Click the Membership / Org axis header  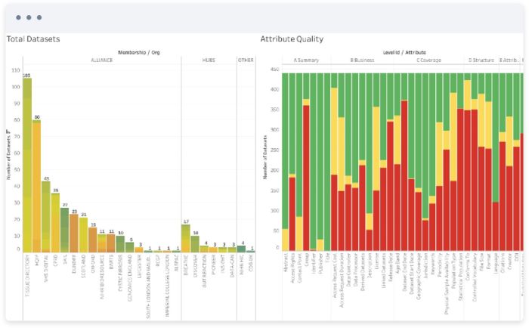[138, 52]
